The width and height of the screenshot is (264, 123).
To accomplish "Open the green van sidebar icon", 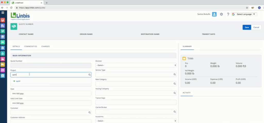I will point(3,42).
